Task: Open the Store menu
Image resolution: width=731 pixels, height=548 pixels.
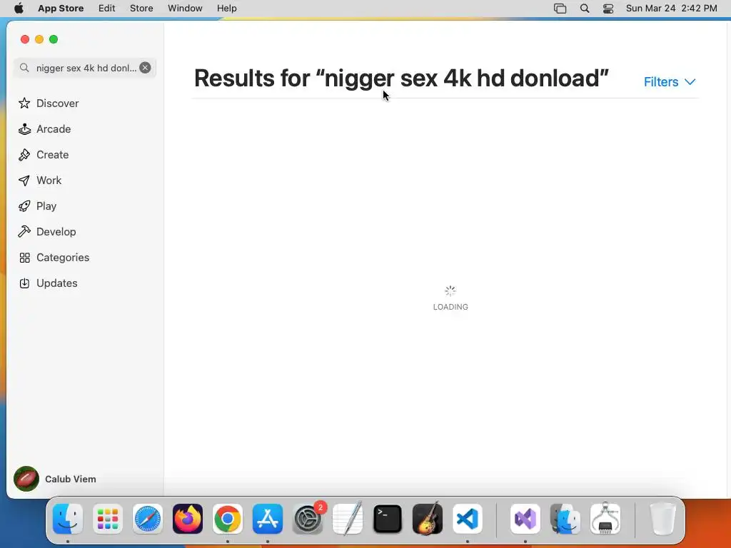Action: tap(141, 9)
